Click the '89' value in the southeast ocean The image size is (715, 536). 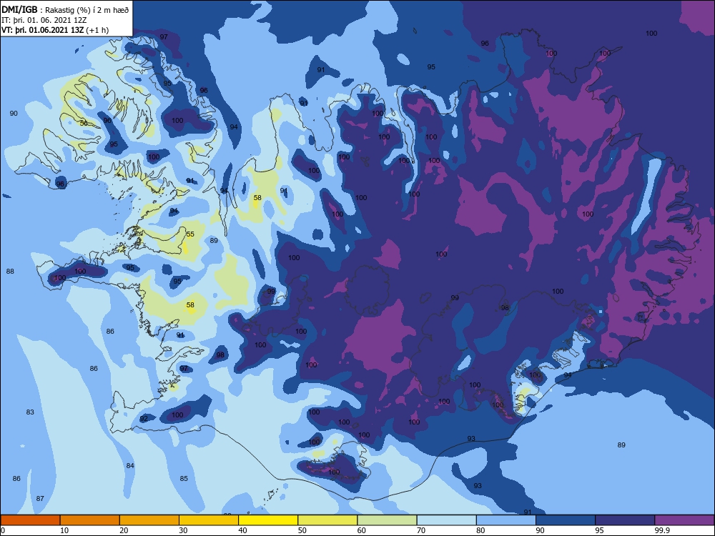pos(621,445)
